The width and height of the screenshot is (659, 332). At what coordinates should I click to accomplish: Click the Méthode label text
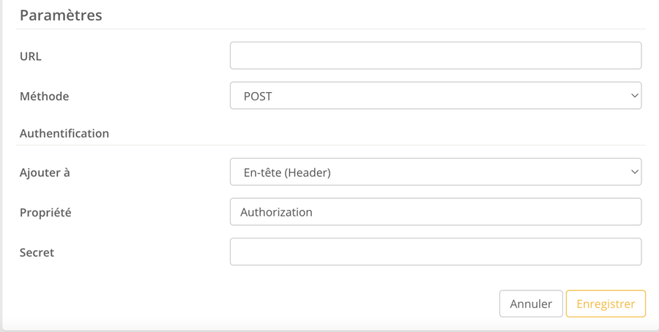[44, 97]
